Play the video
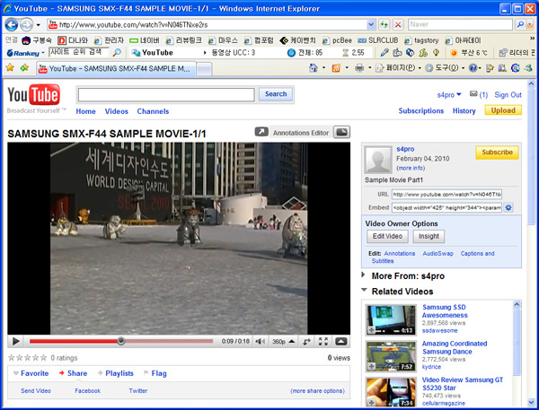 click(16, 341)
